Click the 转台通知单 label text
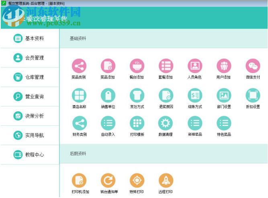 tap(109, 192)
